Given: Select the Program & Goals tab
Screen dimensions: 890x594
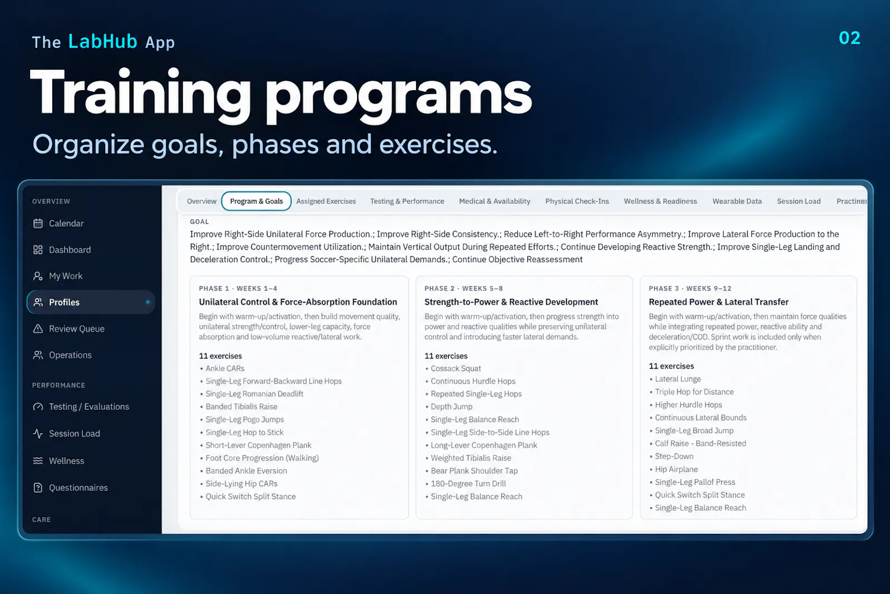Looking at the screenshot, I should coord(256,202).
